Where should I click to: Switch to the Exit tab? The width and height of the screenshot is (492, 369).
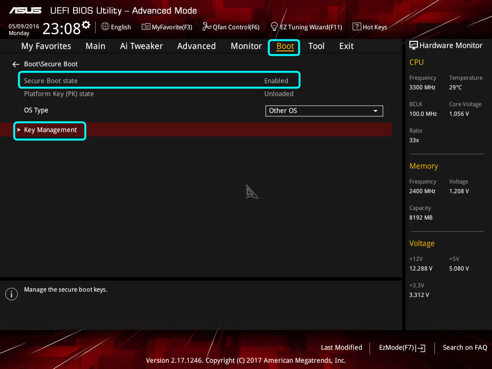tap(346, 46)
